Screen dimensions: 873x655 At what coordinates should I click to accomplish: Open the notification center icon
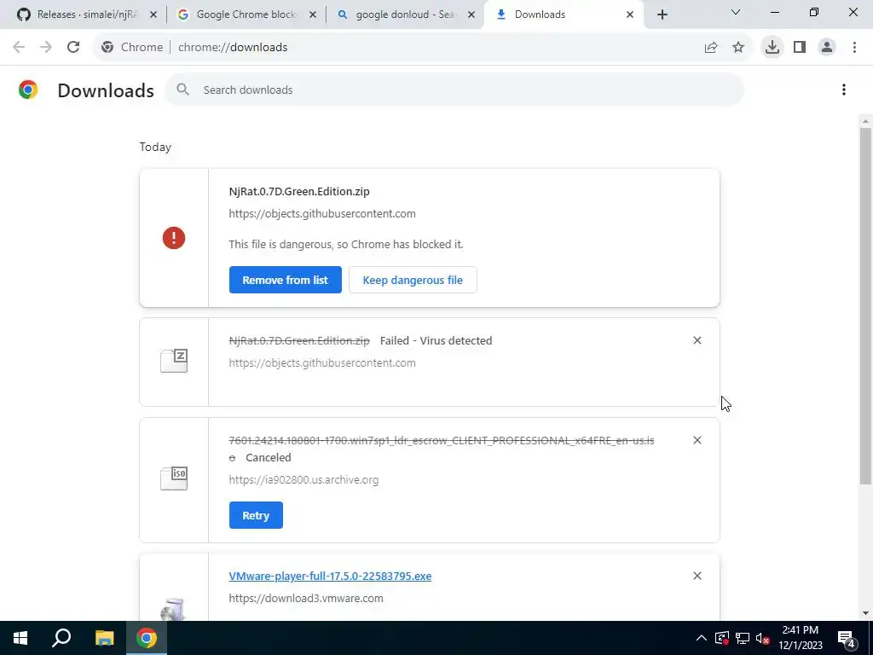tap(847, 638)
